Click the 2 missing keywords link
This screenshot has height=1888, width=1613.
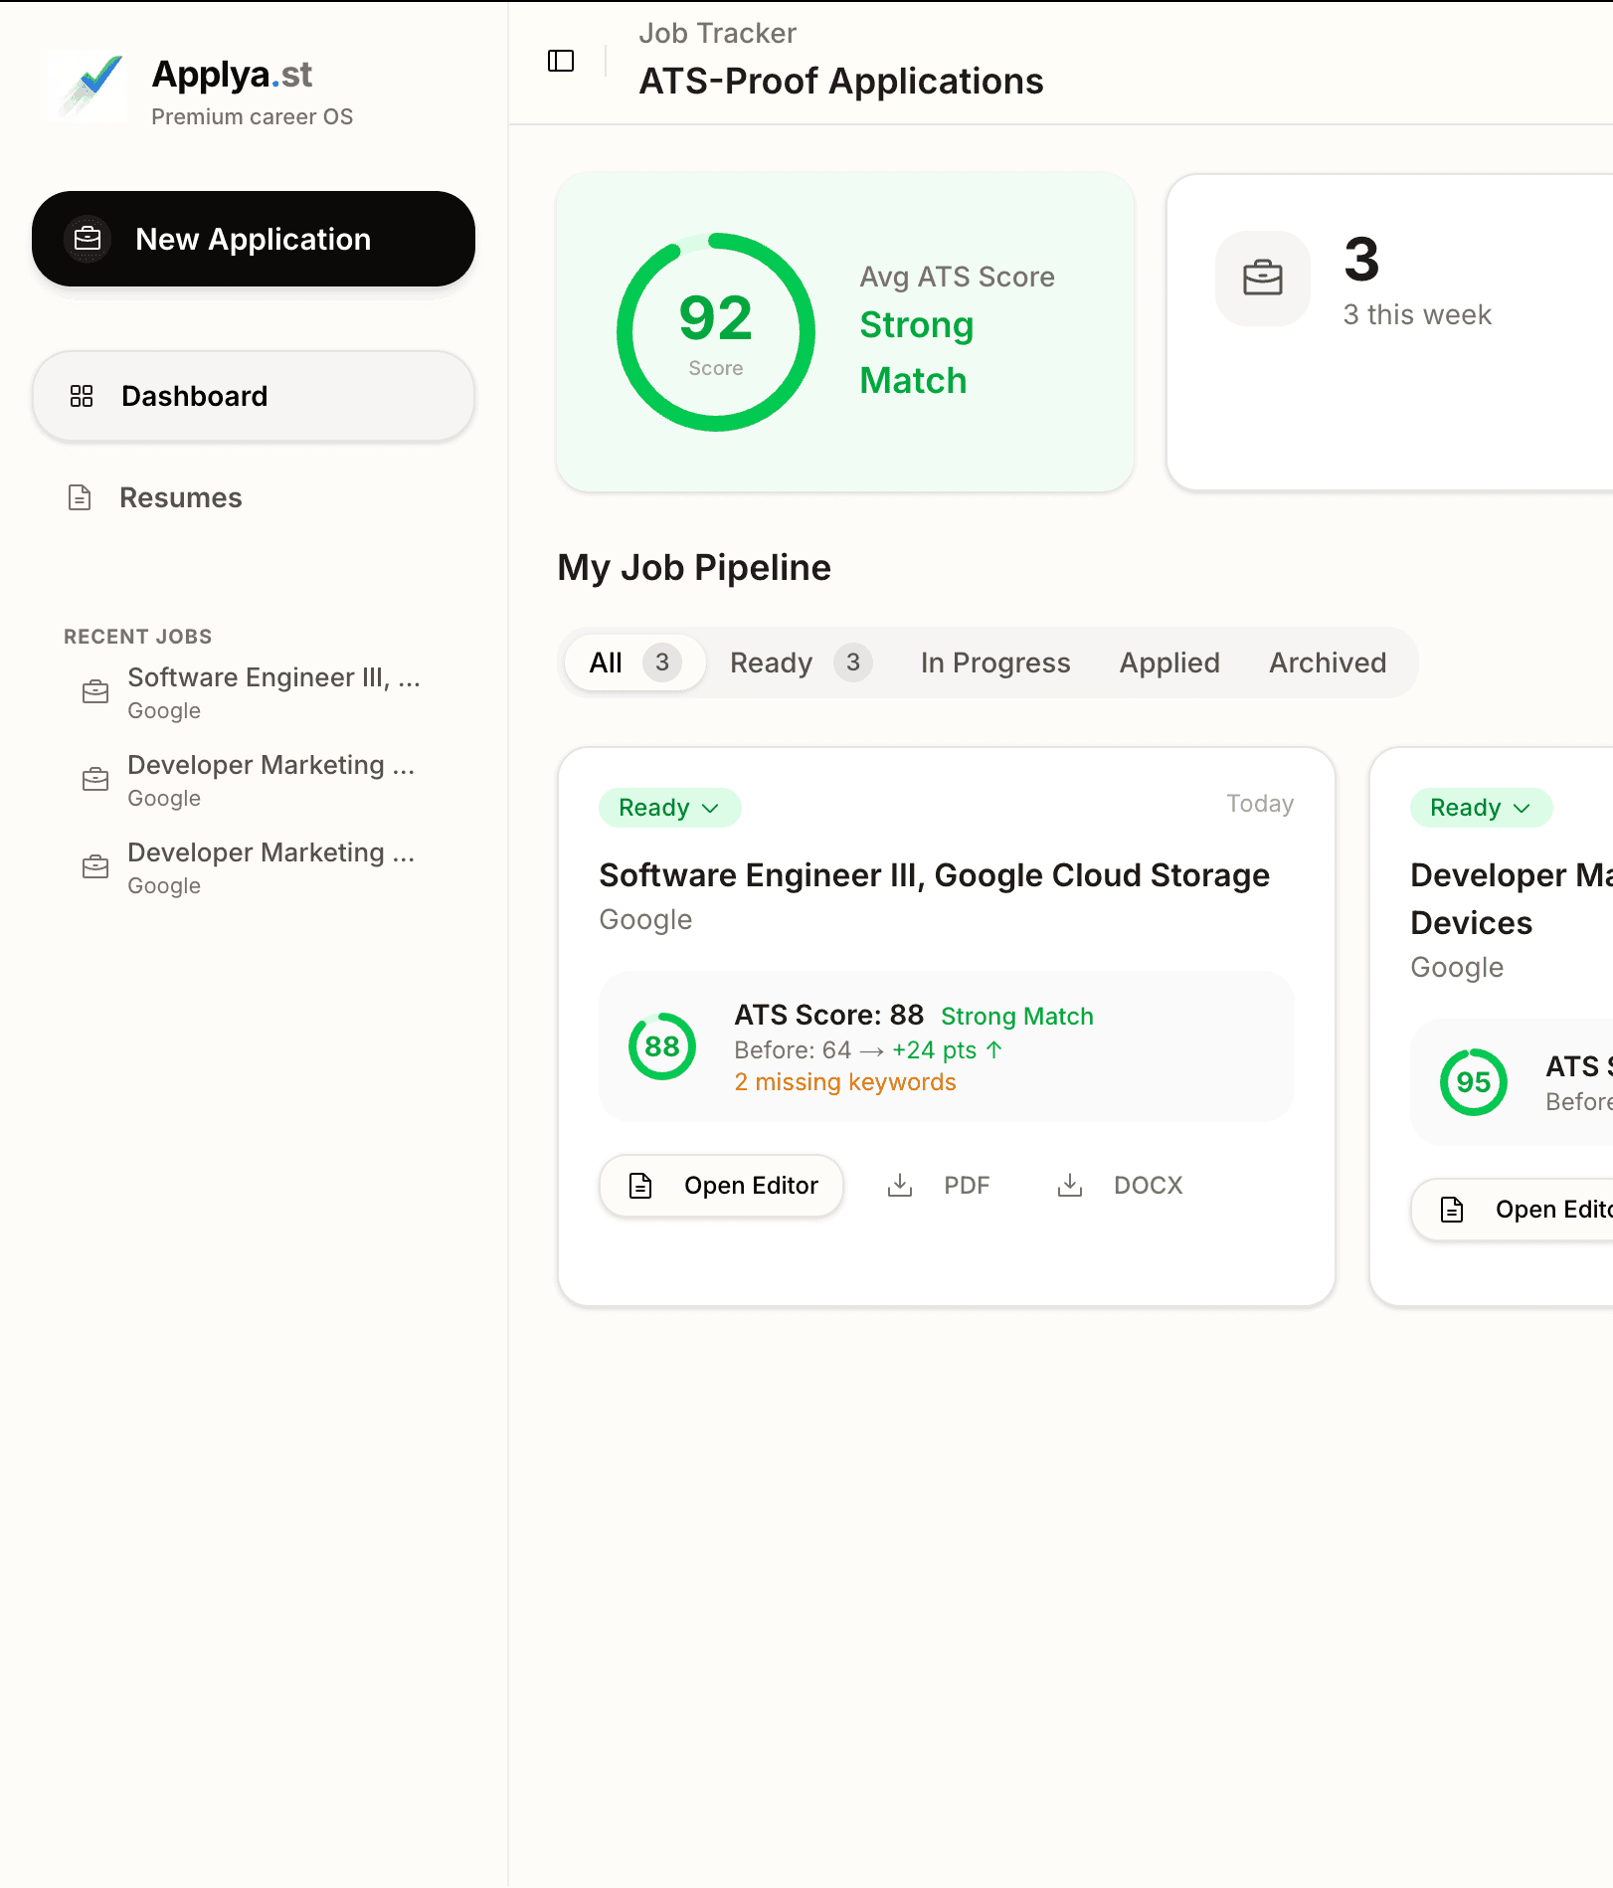pos(845,1081)
